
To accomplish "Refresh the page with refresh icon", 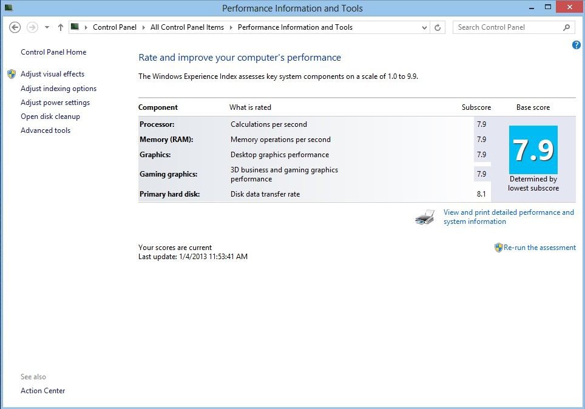I will [x=438, y=27].
